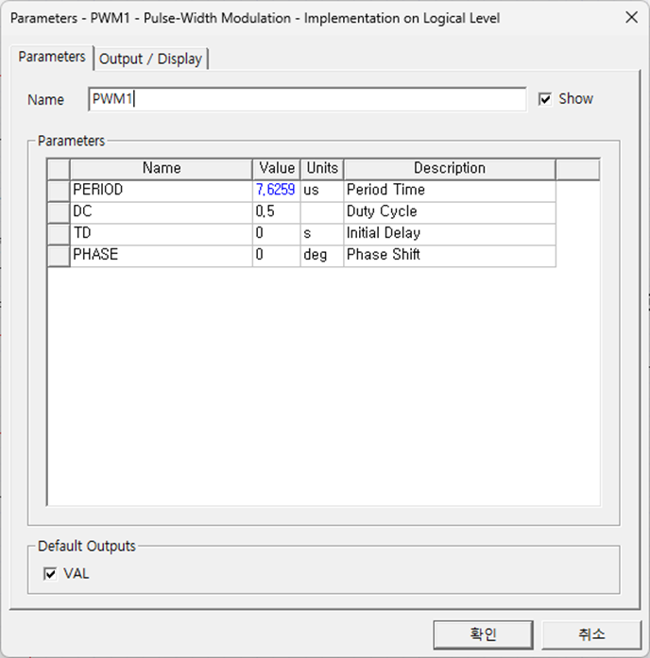Click the Name field containing PWM1

tap(307, 99)
